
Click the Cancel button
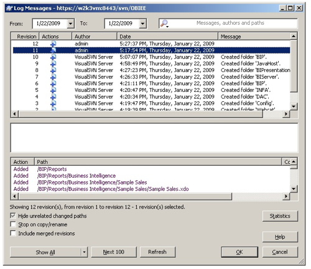click(280, 252)
